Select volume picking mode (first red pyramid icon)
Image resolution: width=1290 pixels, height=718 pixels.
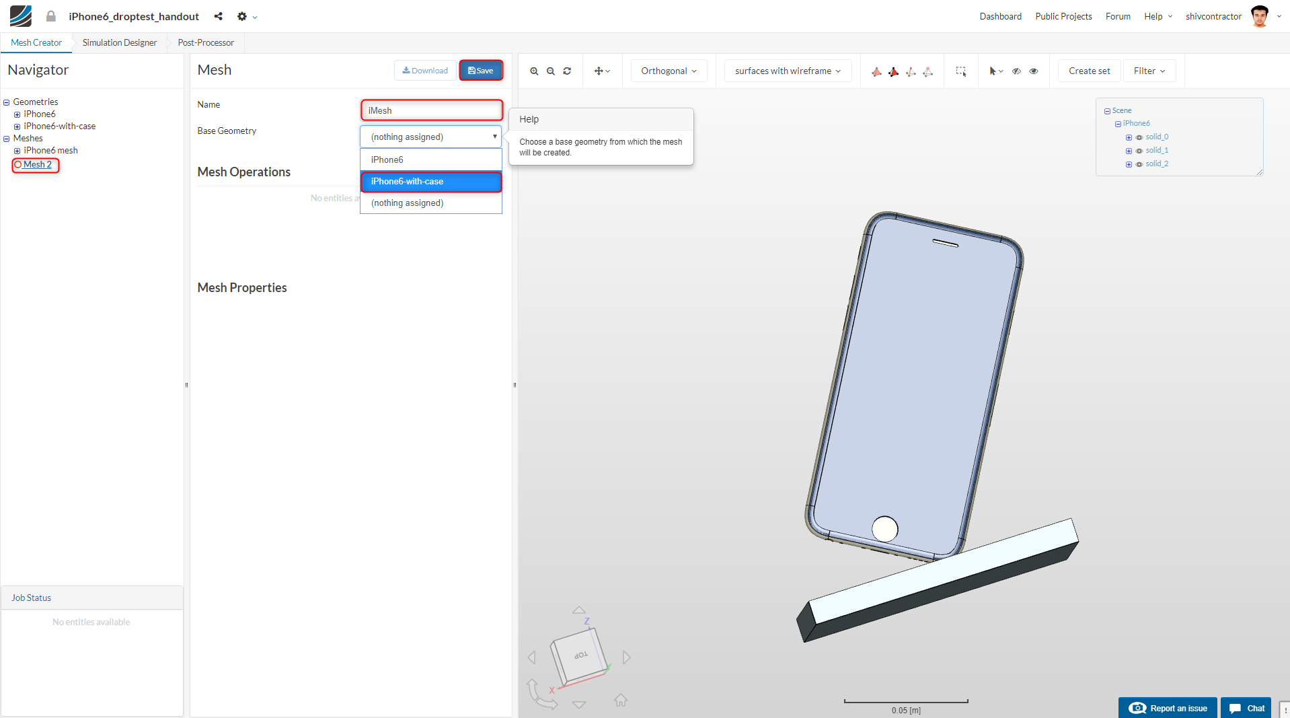tap(876, 71)
